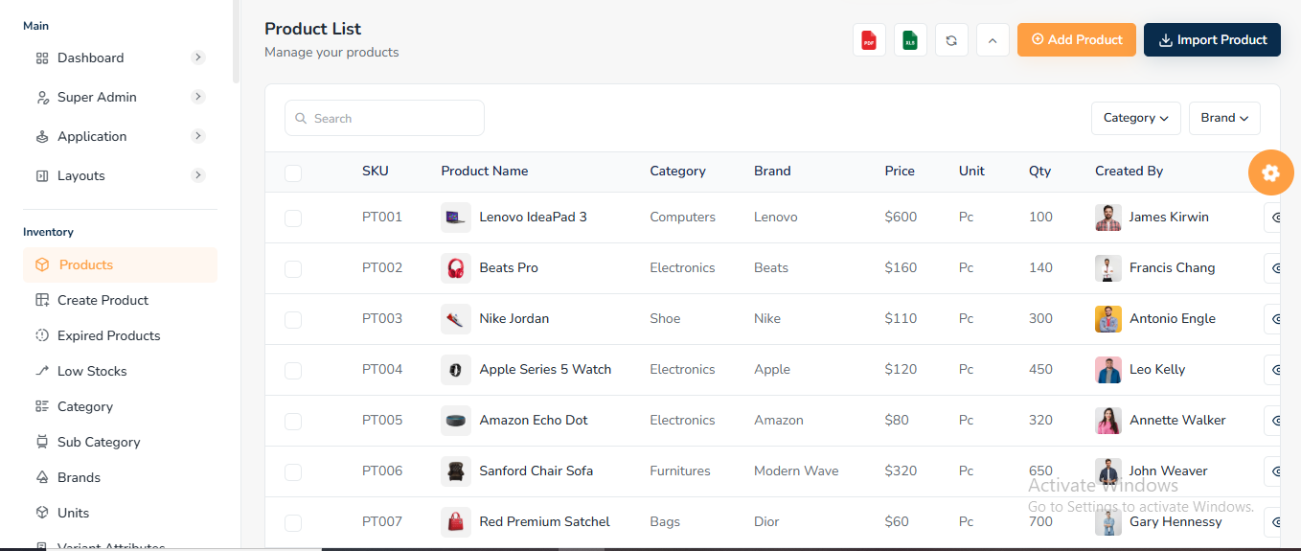Click the Sub Category icon
This screenshot has height=551, width=1301.
pos(42,442)
